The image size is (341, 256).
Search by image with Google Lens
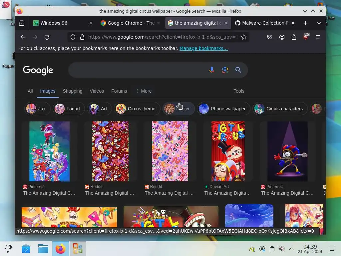(225, 70)
